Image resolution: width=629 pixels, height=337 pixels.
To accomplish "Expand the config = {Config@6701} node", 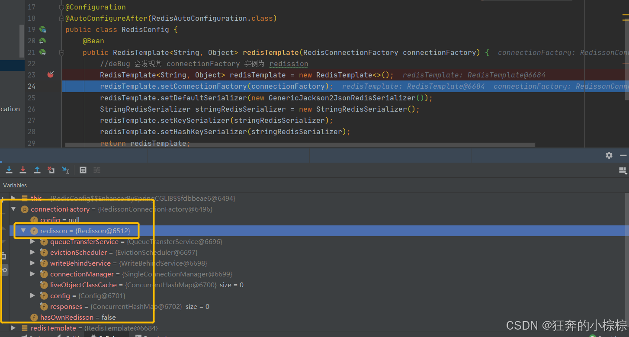I will point(33,295).
